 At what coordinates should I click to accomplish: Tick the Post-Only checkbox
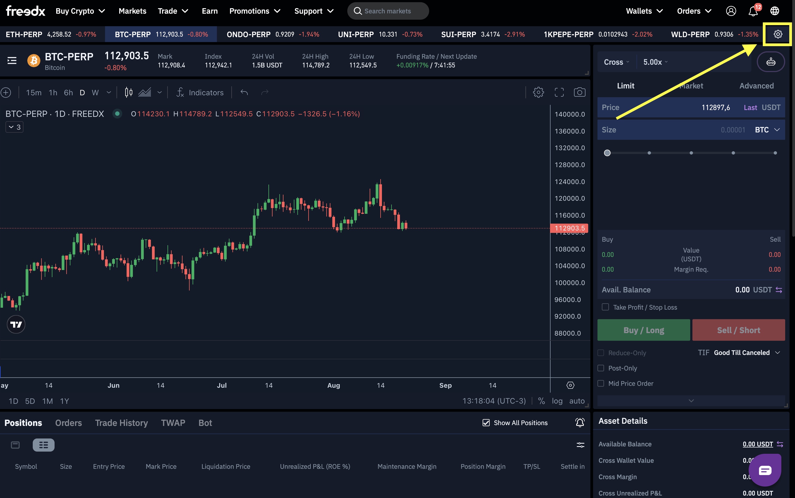601,368
